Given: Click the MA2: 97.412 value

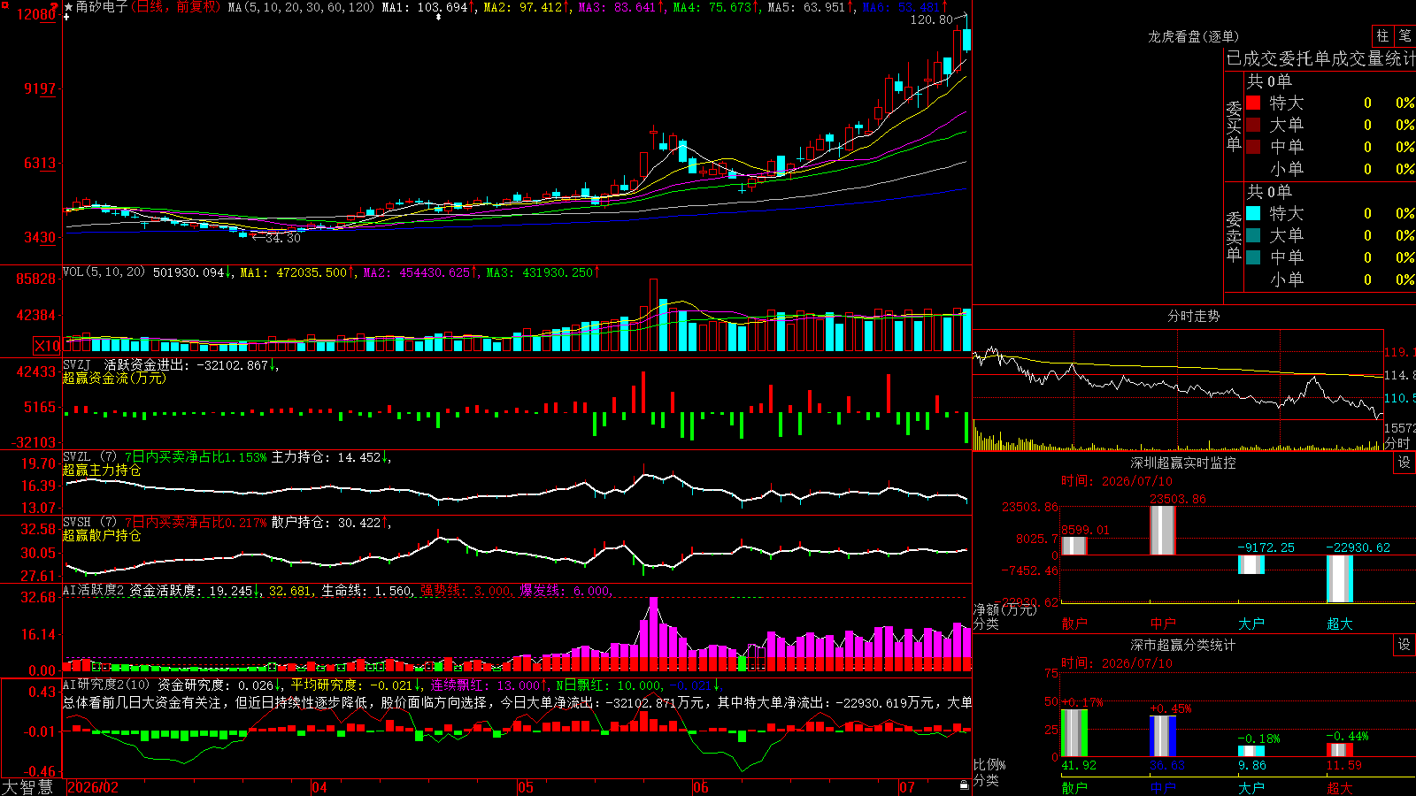Looking at the screenshot, I should 526,7.
